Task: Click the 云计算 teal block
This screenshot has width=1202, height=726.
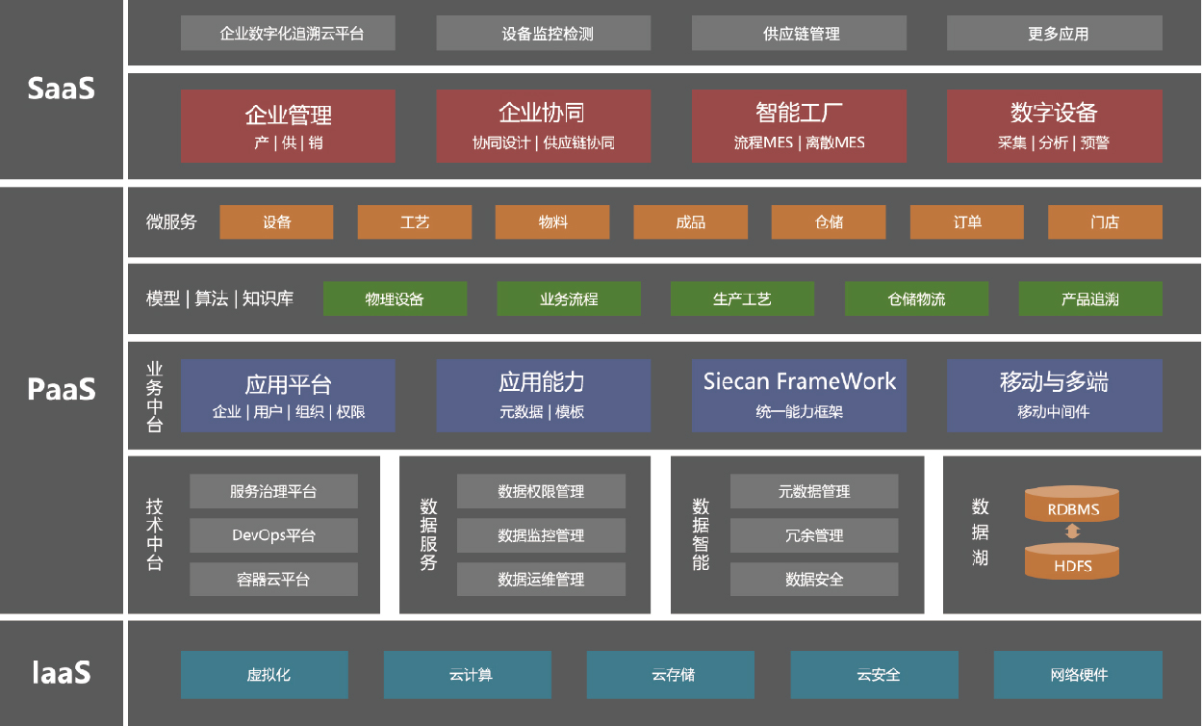Action: (x=468, y=675)
